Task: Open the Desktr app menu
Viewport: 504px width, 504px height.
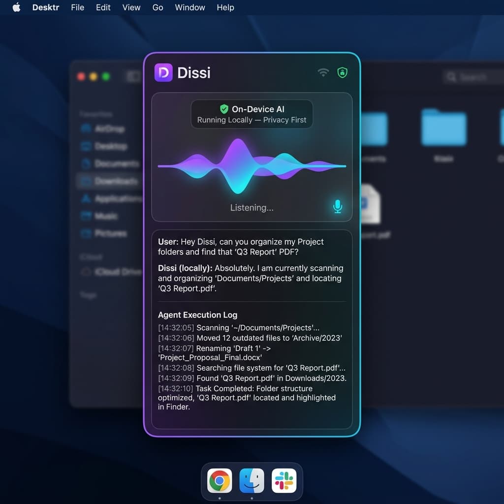Action: 46,7
